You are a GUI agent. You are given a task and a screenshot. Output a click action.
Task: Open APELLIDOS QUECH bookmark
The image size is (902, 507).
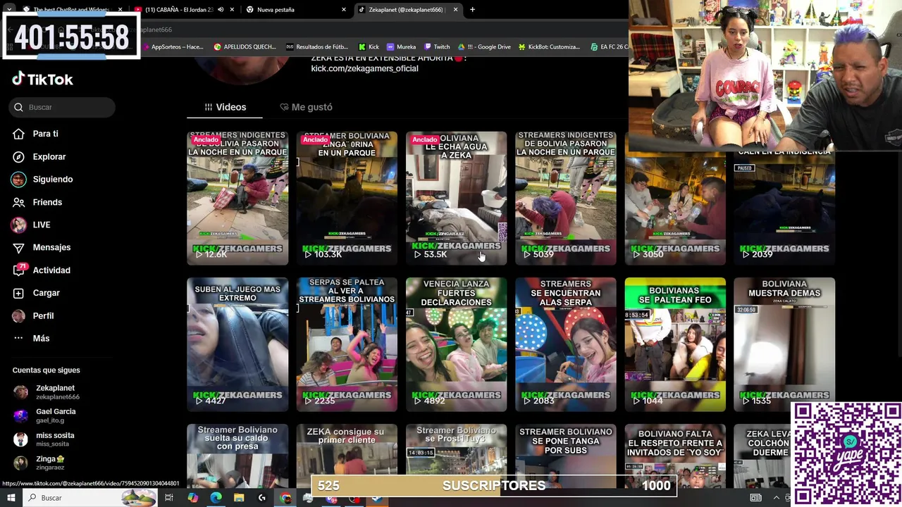click(x=245, y=46)
